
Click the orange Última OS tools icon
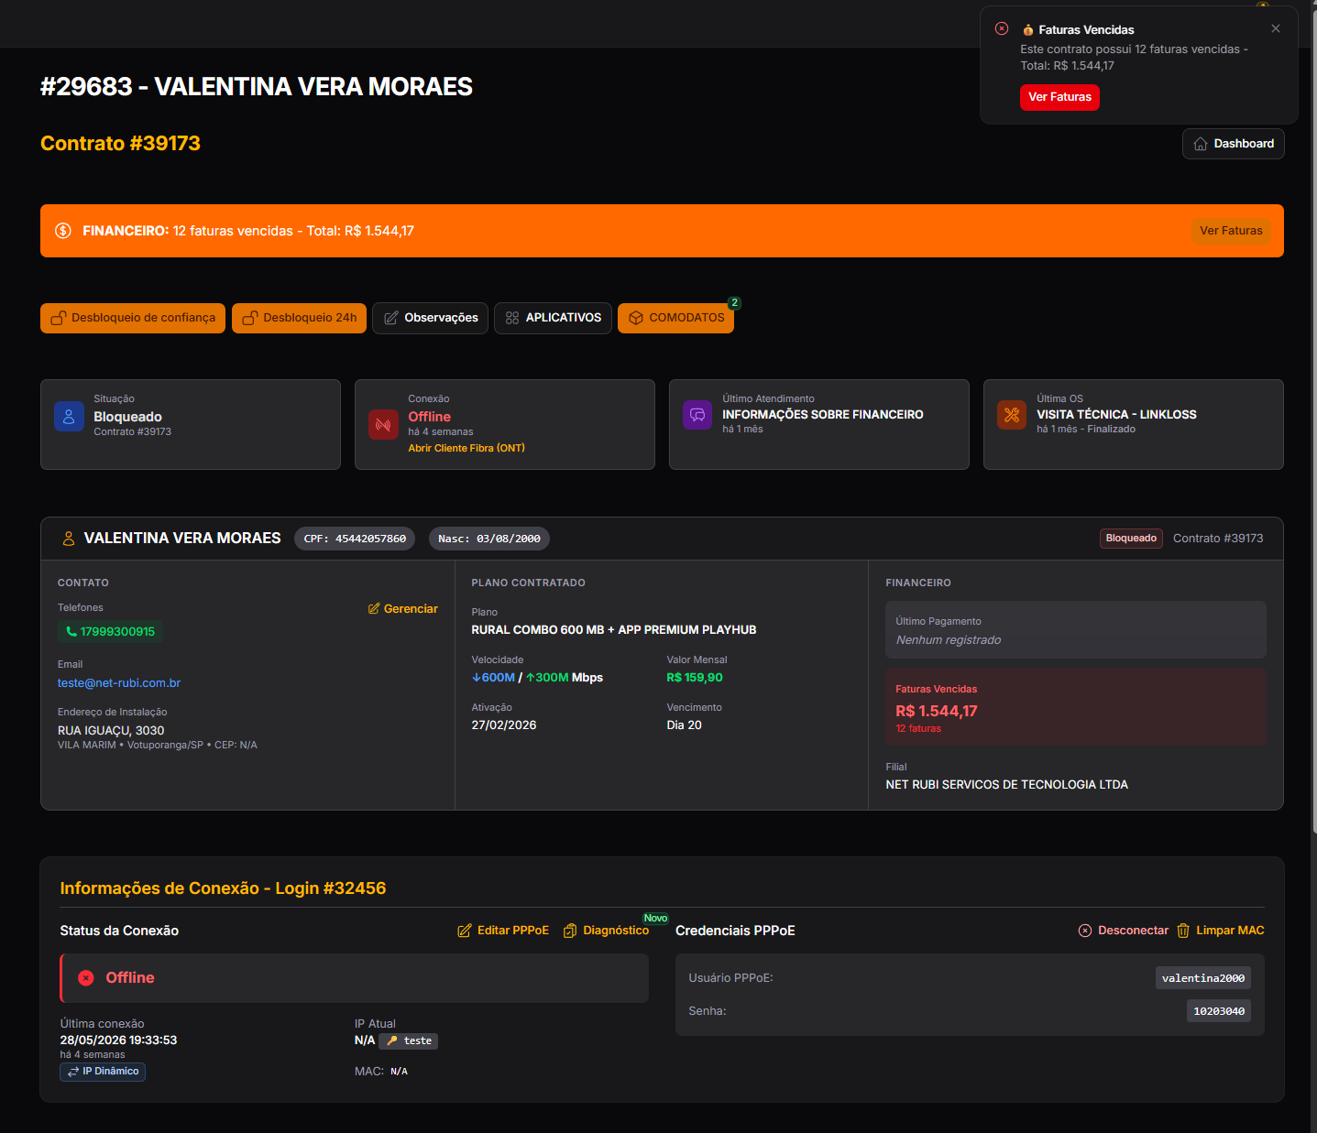[x=1012, y=415]
